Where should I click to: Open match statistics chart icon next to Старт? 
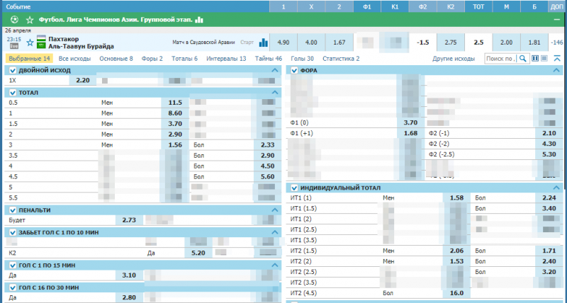[x=264, y=42]
